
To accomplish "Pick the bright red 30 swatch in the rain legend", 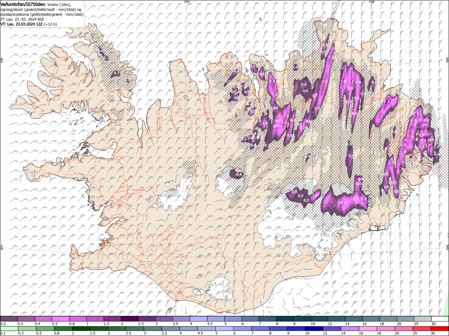I will coord(439,329).
